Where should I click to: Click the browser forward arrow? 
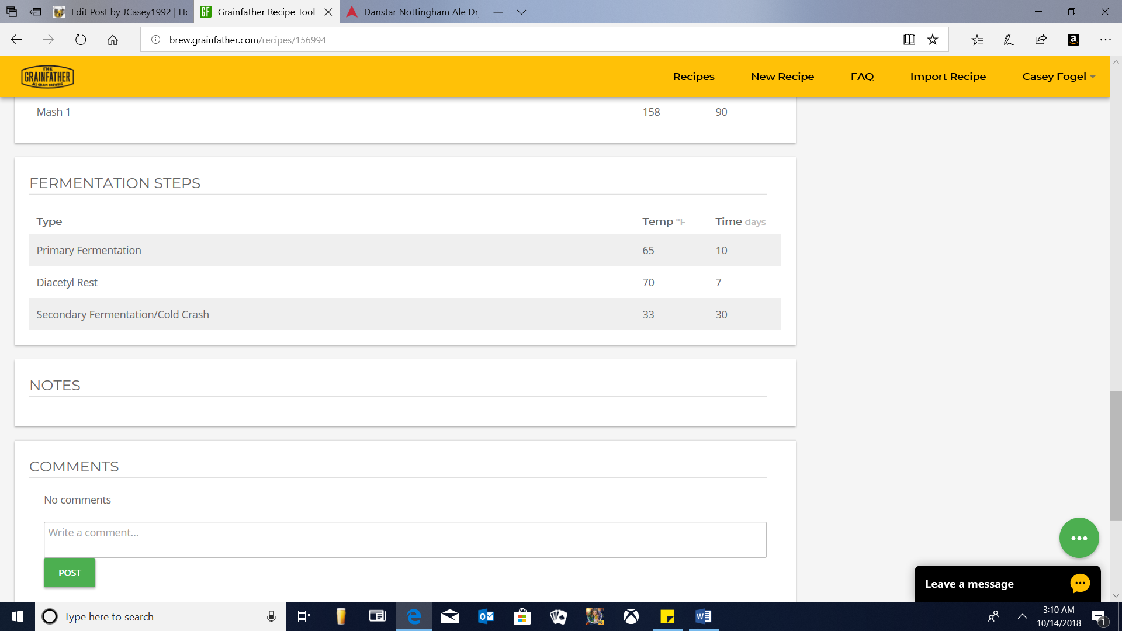[49, 40]
